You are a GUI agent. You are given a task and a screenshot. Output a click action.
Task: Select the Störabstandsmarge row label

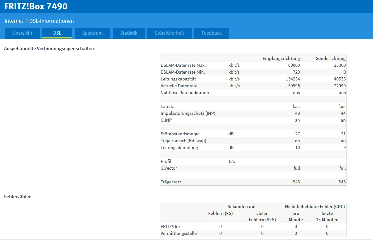click(180, 134)
